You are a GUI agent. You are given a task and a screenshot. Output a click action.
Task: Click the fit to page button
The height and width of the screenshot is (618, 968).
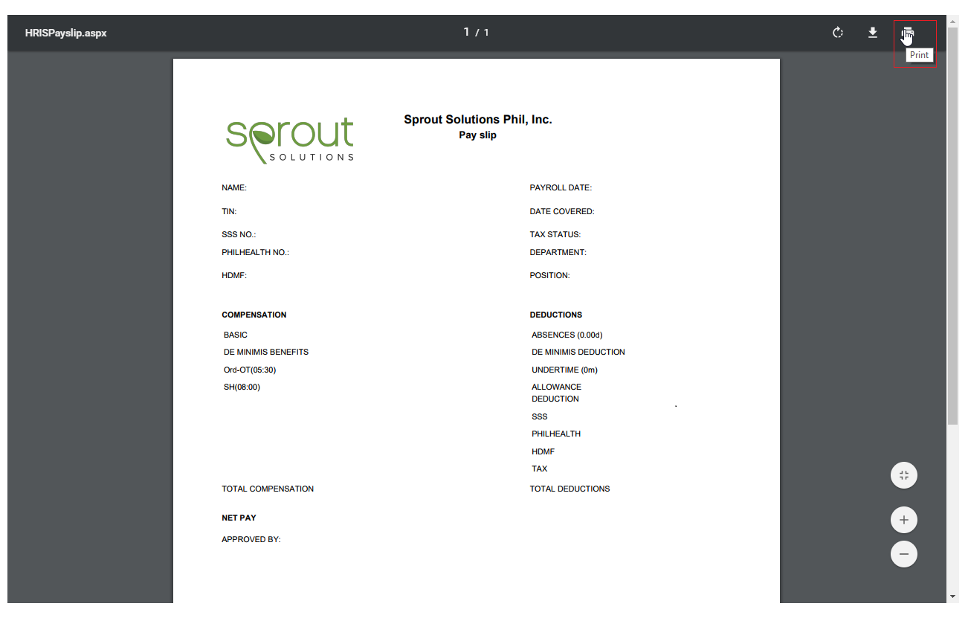pos(904,475)
